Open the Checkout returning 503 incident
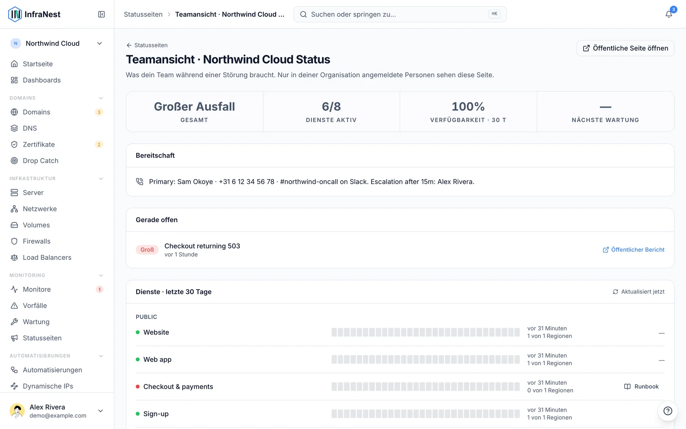686x429 pixels. (202, 246)
